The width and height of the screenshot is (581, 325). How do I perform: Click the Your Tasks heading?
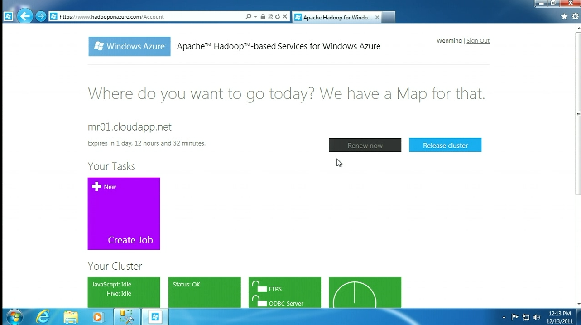111,166
